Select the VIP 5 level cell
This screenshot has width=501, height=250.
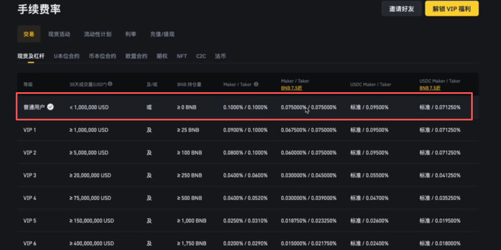pyautogui.click(x=30, y=221)
